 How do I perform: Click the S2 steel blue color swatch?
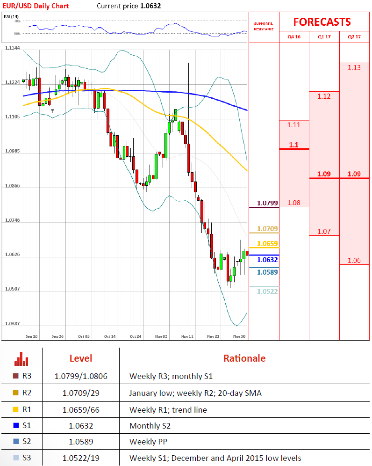click(x=16, y=441)
